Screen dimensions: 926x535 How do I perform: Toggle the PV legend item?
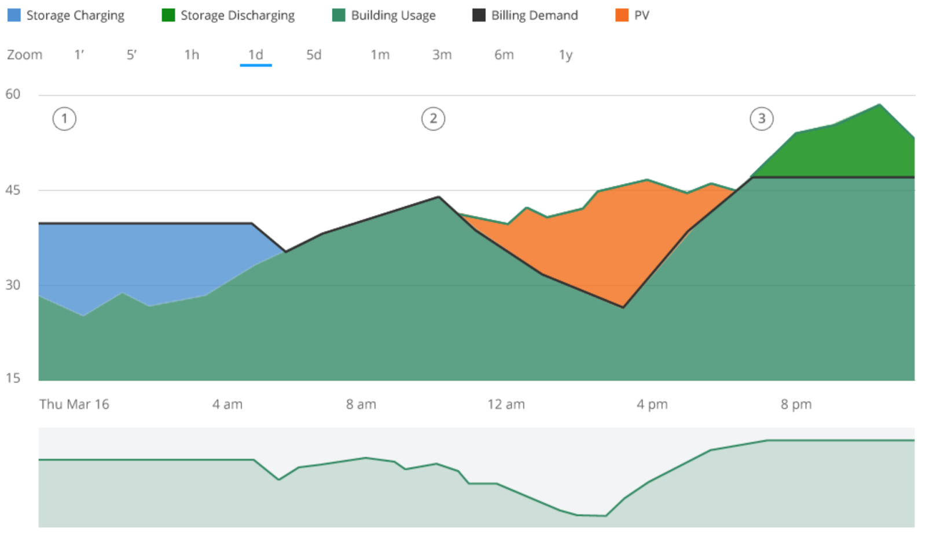tap(632, 16)
